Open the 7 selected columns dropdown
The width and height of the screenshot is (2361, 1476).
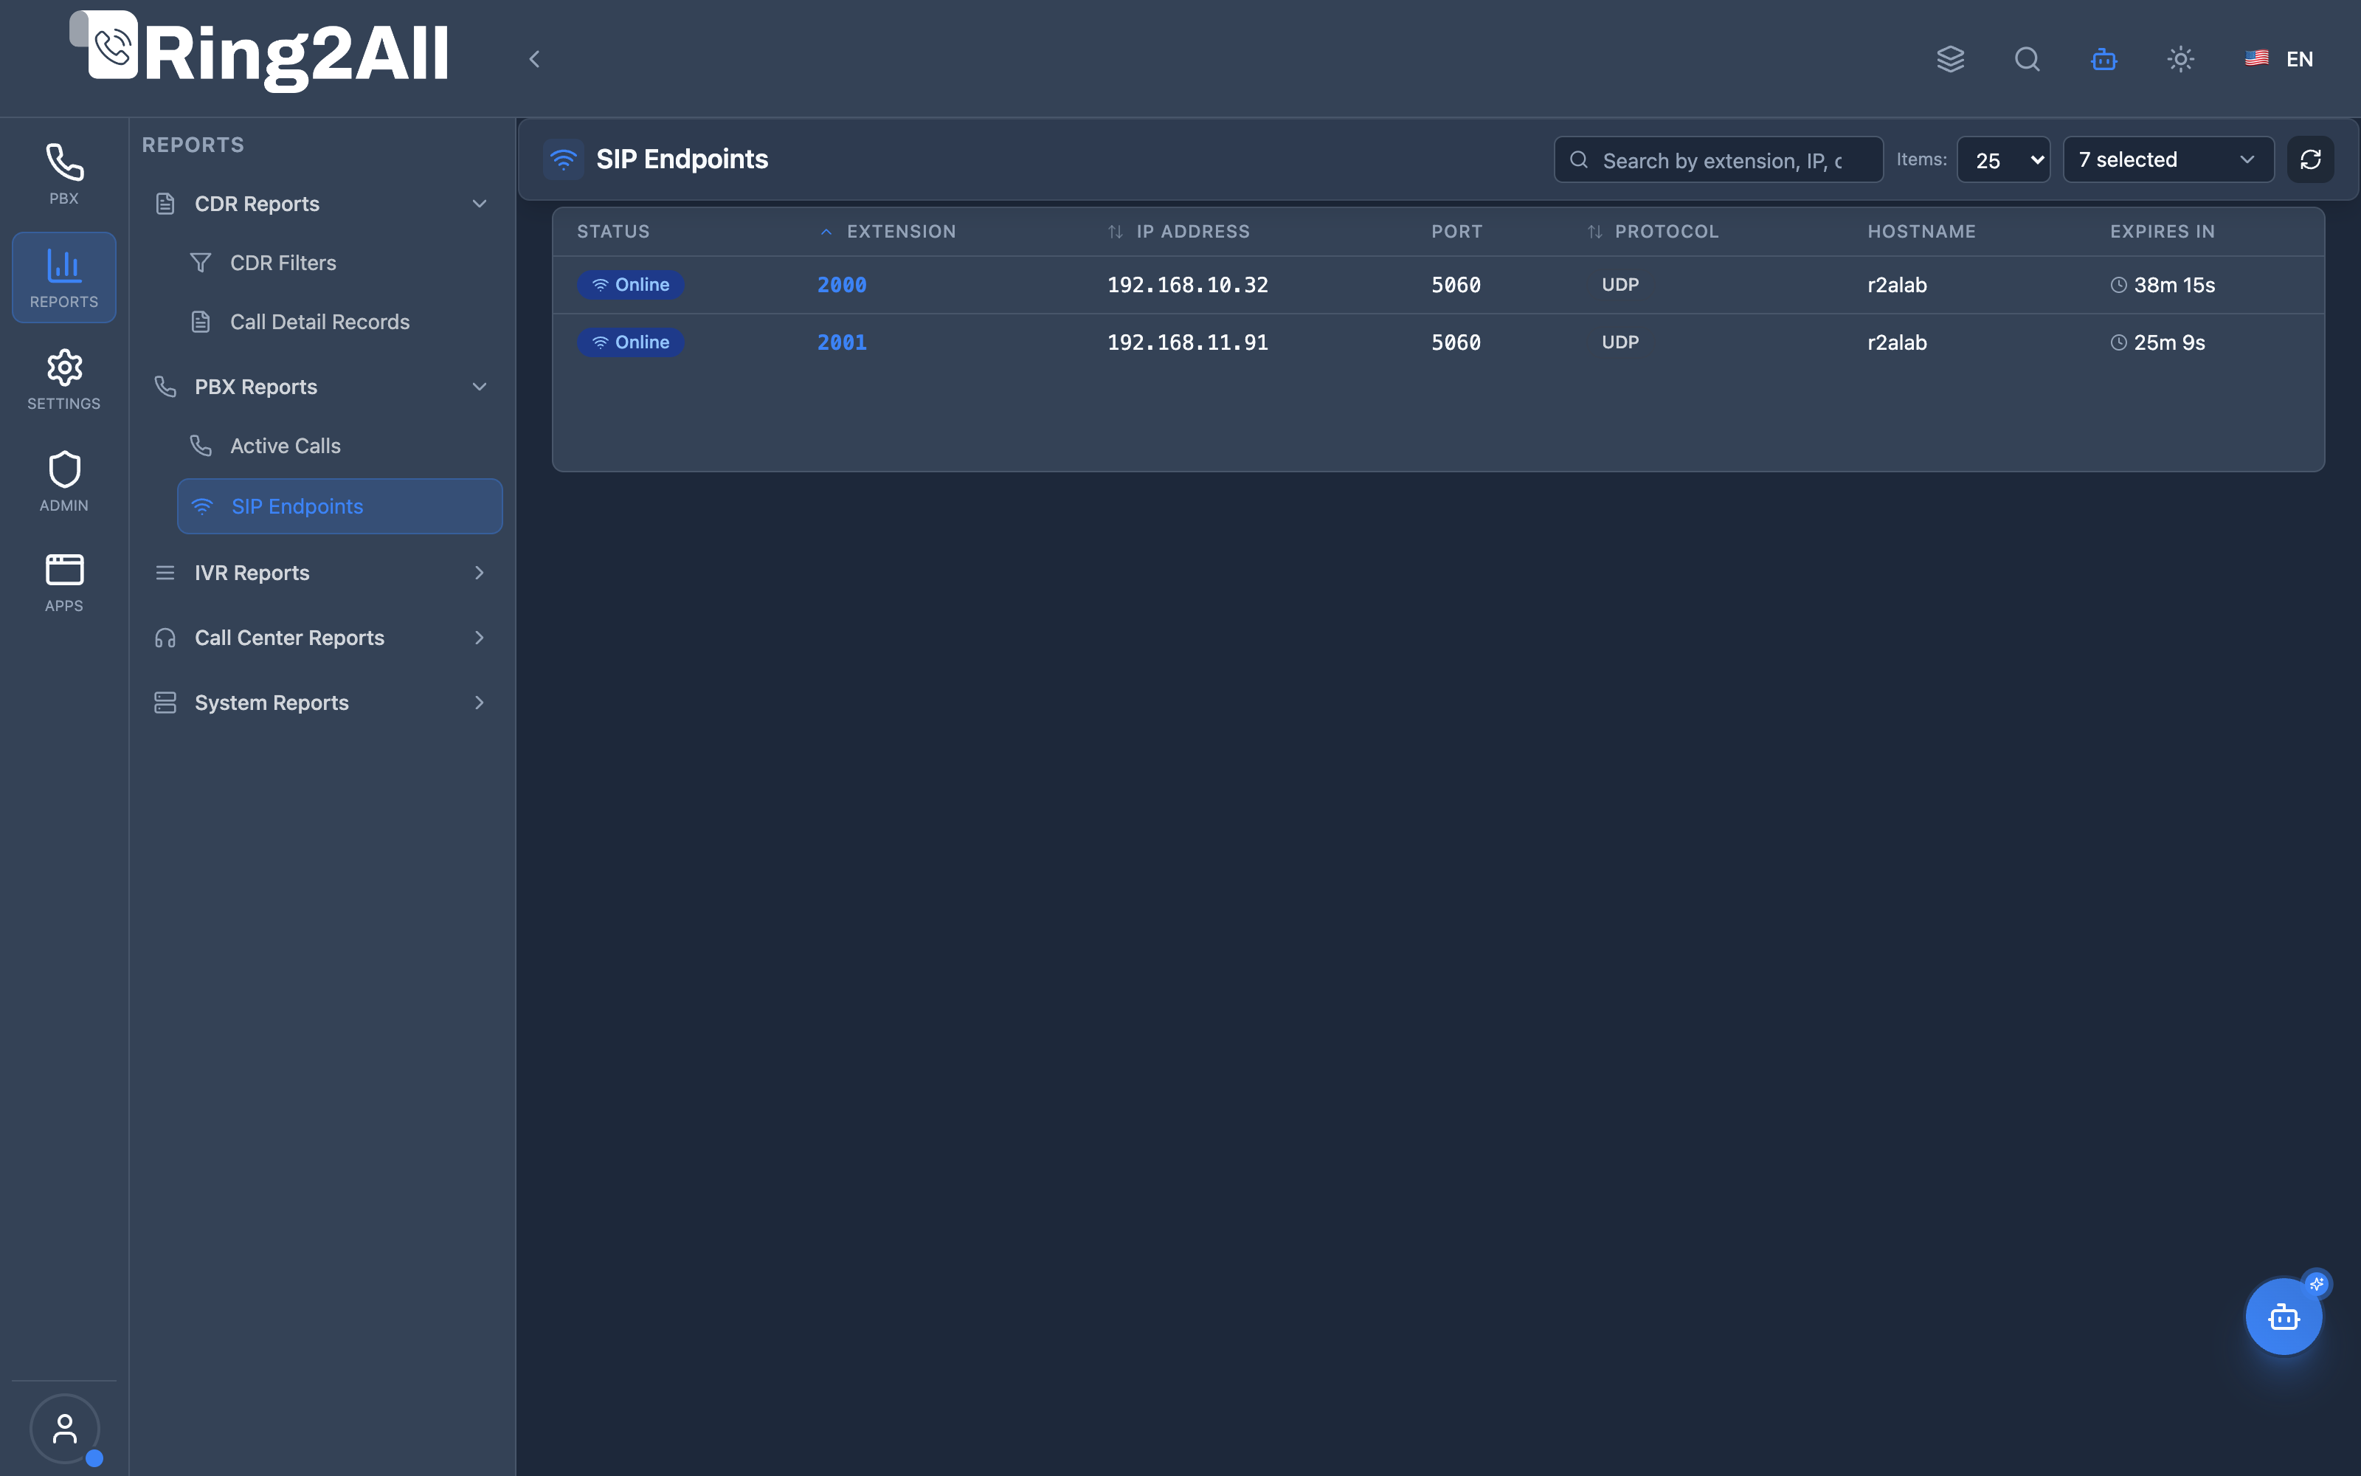pos(2168,159)
